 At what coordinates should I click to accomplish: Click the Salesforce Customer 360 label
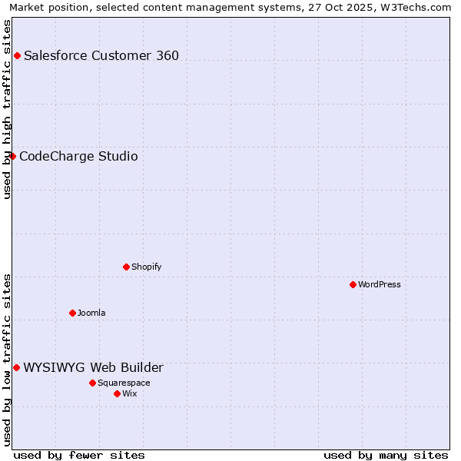pyautogui.click(x=101, y=55)
